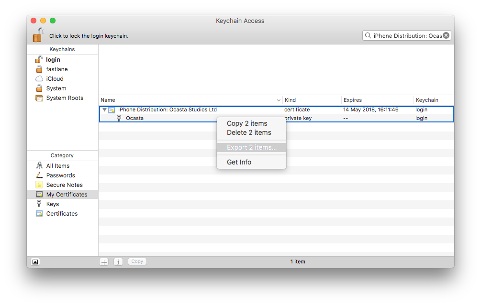Viewport: 481px width, 306px height.
Task: Clear the search field with X button
Action: tap(446, 35)
